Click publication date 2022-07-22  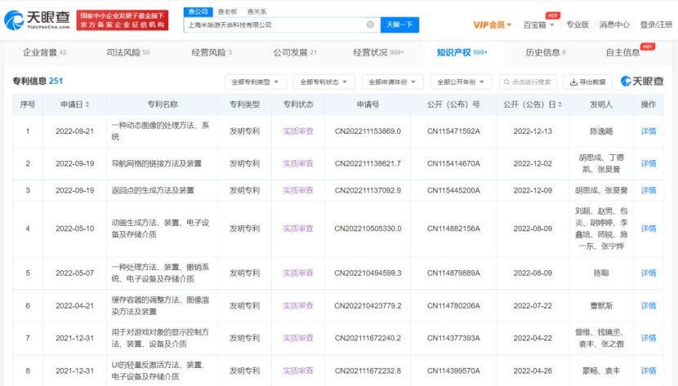[x=533, y=306]
